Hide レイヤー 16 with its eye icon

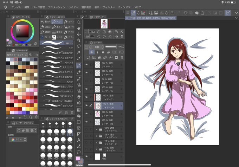coord(86,72)
